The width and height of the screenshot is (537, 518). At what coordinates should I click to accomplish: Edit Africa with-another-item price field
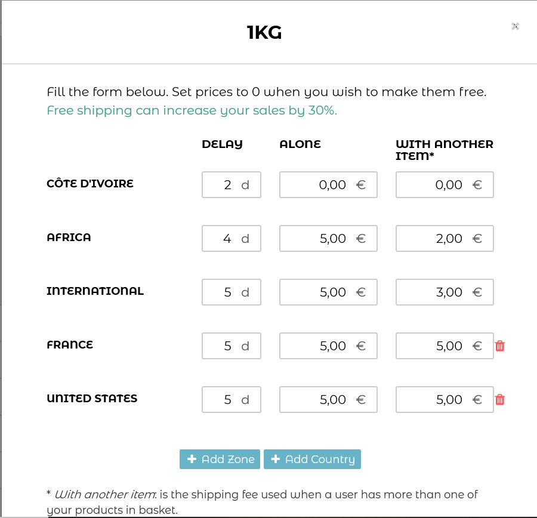[436, 239]
